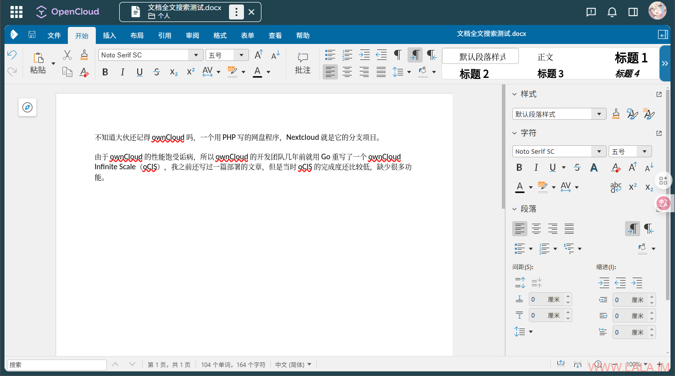Open the notifications bell icon

tap(612, 12)
